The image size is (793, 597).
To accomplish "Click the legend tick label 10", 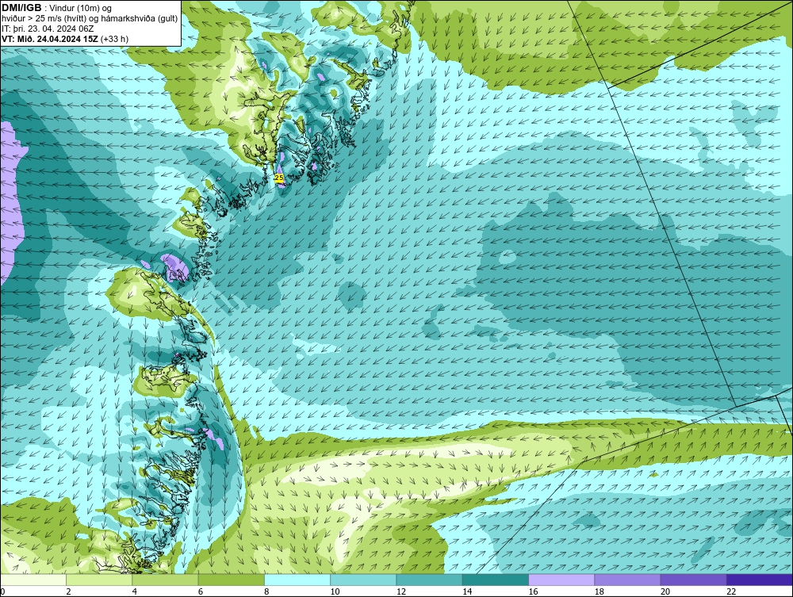I will pyautogui.click(x=335, y=592).
